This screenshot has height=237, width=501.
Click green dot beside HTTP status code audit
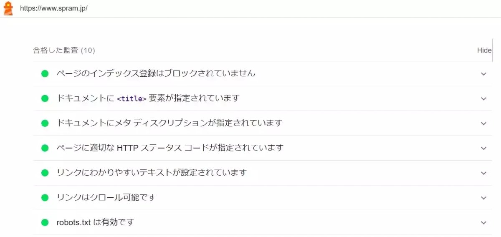point(45,148)
